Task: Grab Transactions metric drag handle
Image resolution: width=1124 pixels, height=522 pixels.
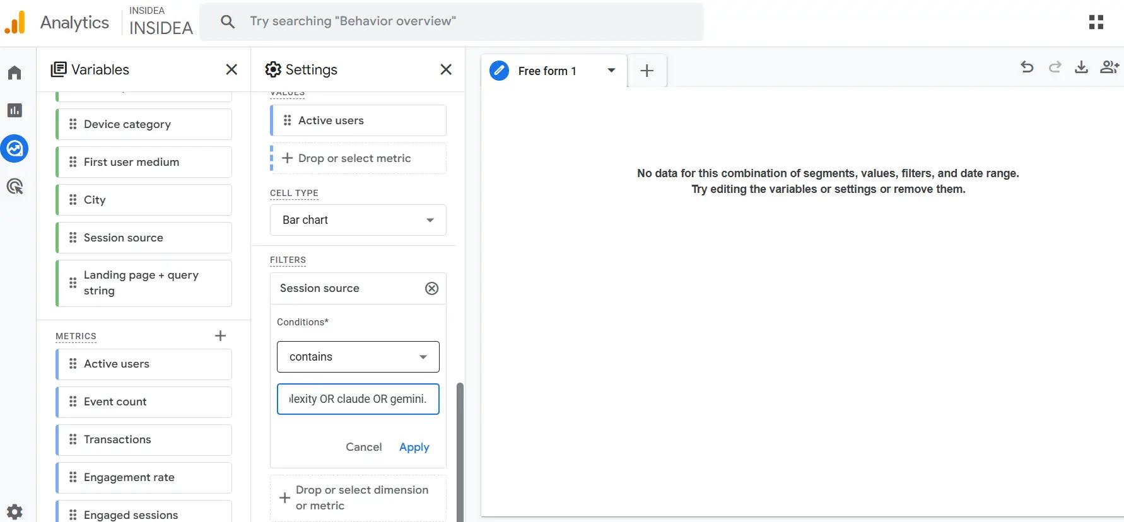Action: [x=73, y=439]
